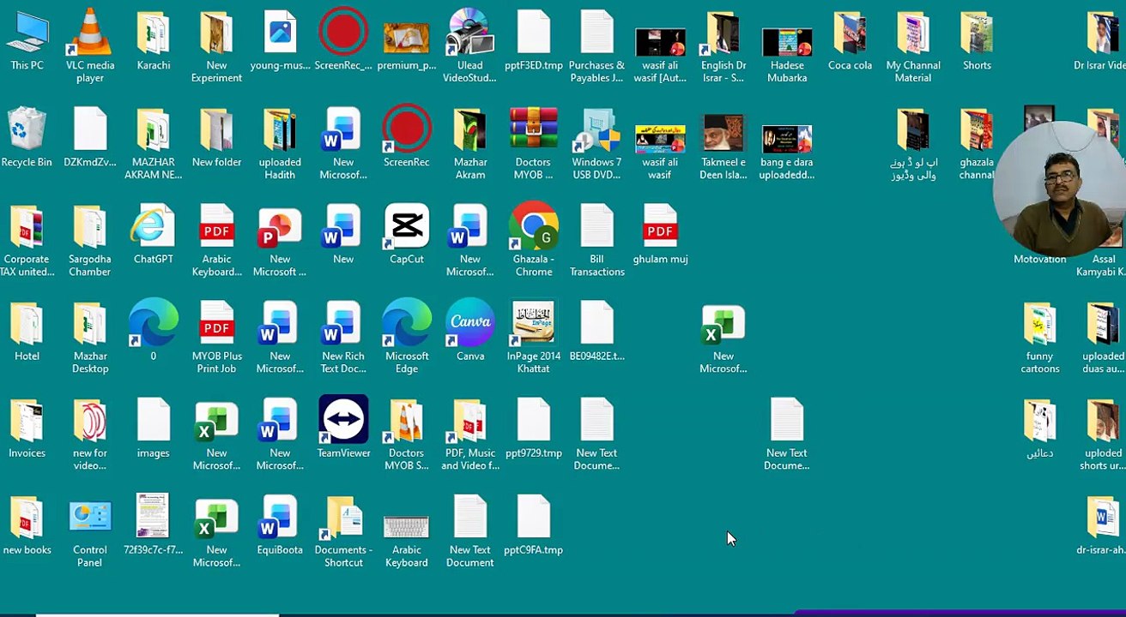Select the ghulam muj PDF file
This screenshot has width=1126, height=617.
pos(660,235)
